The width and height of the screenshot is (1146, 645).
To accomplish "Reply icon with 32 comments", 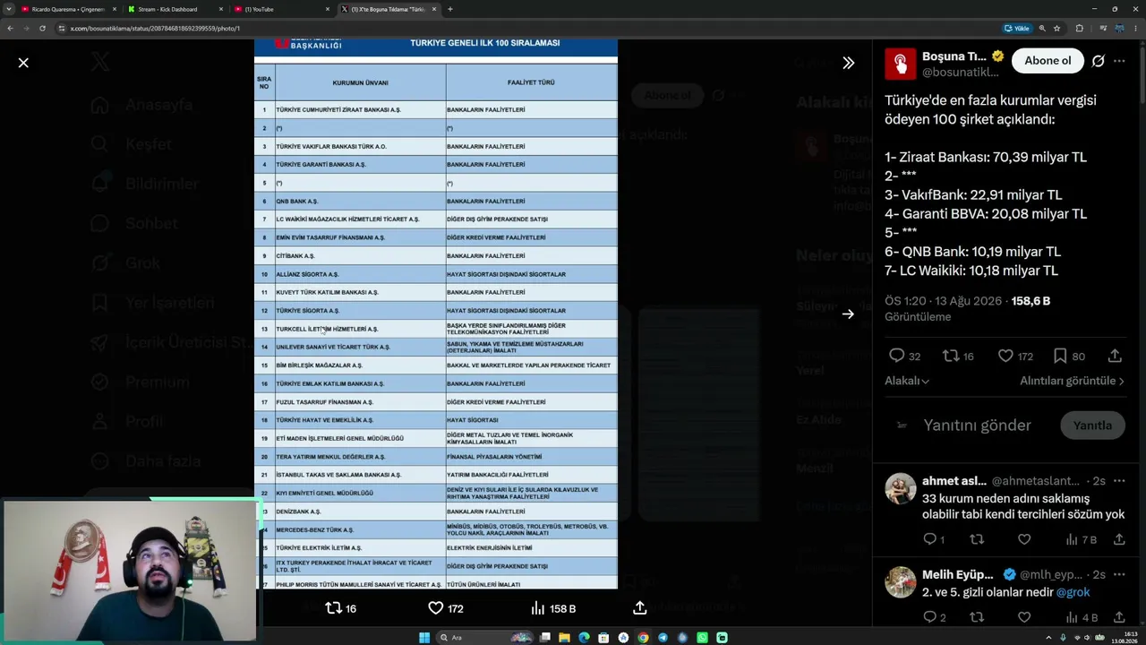I will pos(904,356).
